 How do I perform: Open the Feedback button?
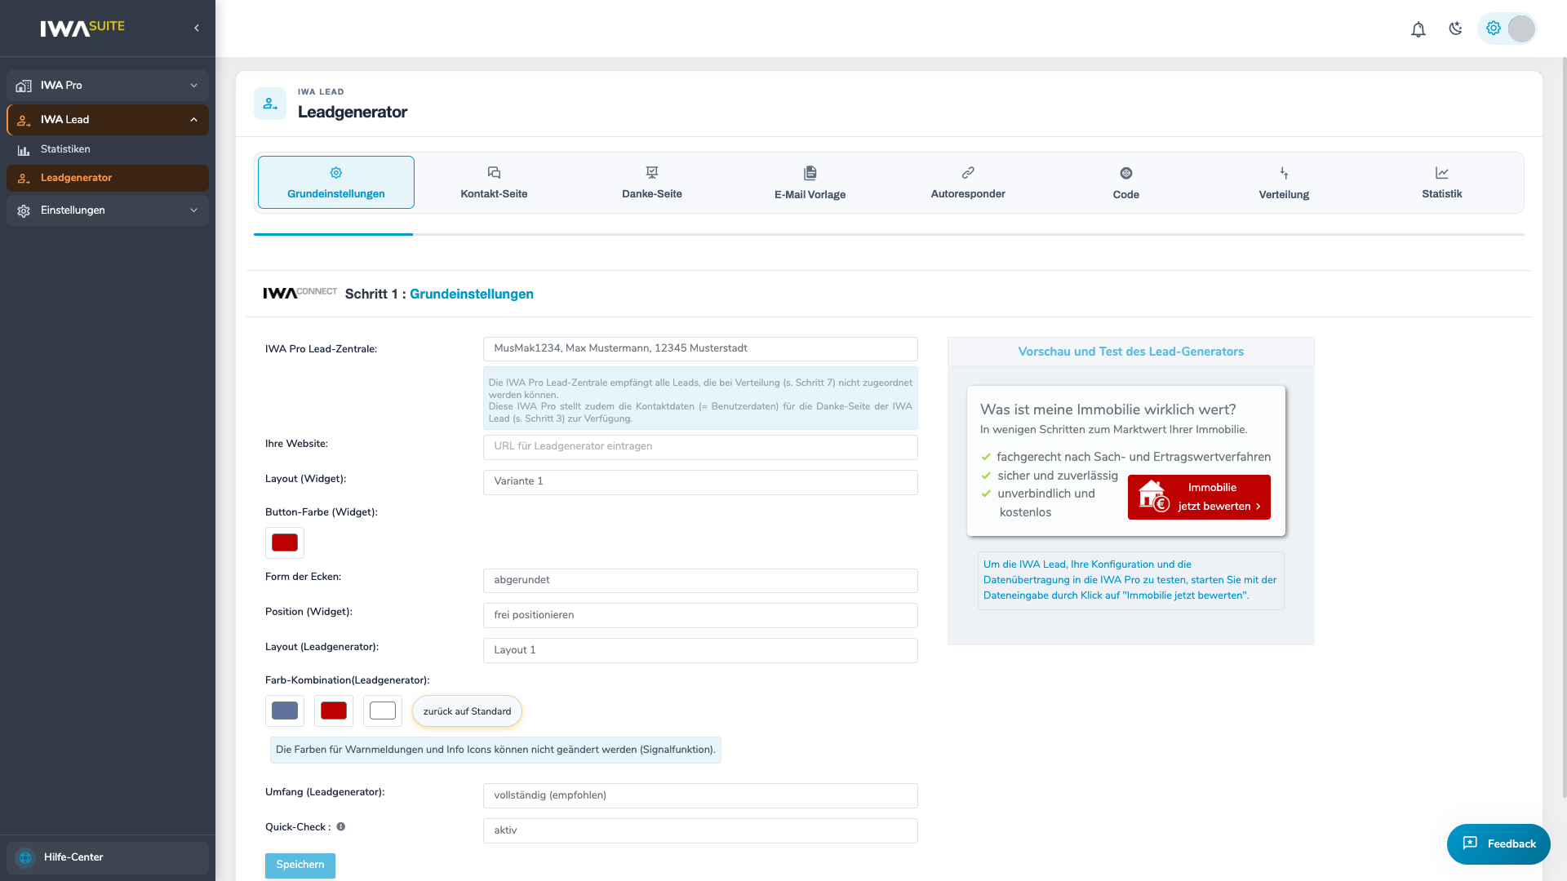pyautogui.click(x=1498, y=844)
